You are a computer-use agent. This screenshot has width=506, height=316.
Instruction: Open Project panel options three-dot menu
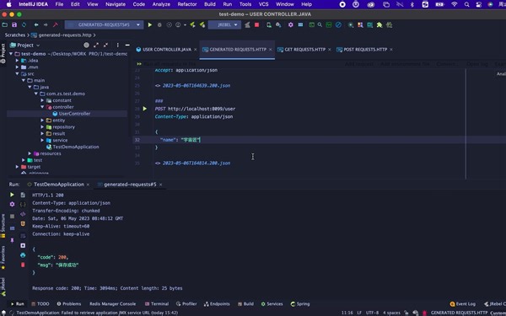[118, 46]
